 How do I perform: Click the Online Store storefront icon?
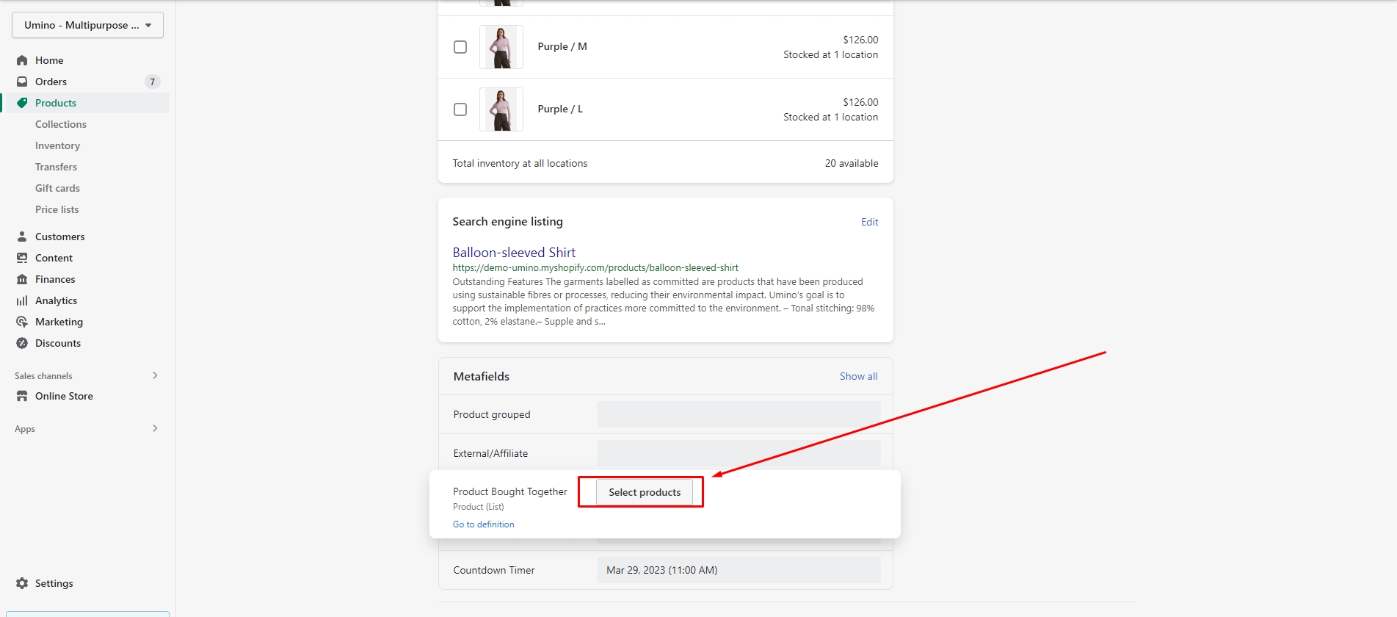point(22,396)
